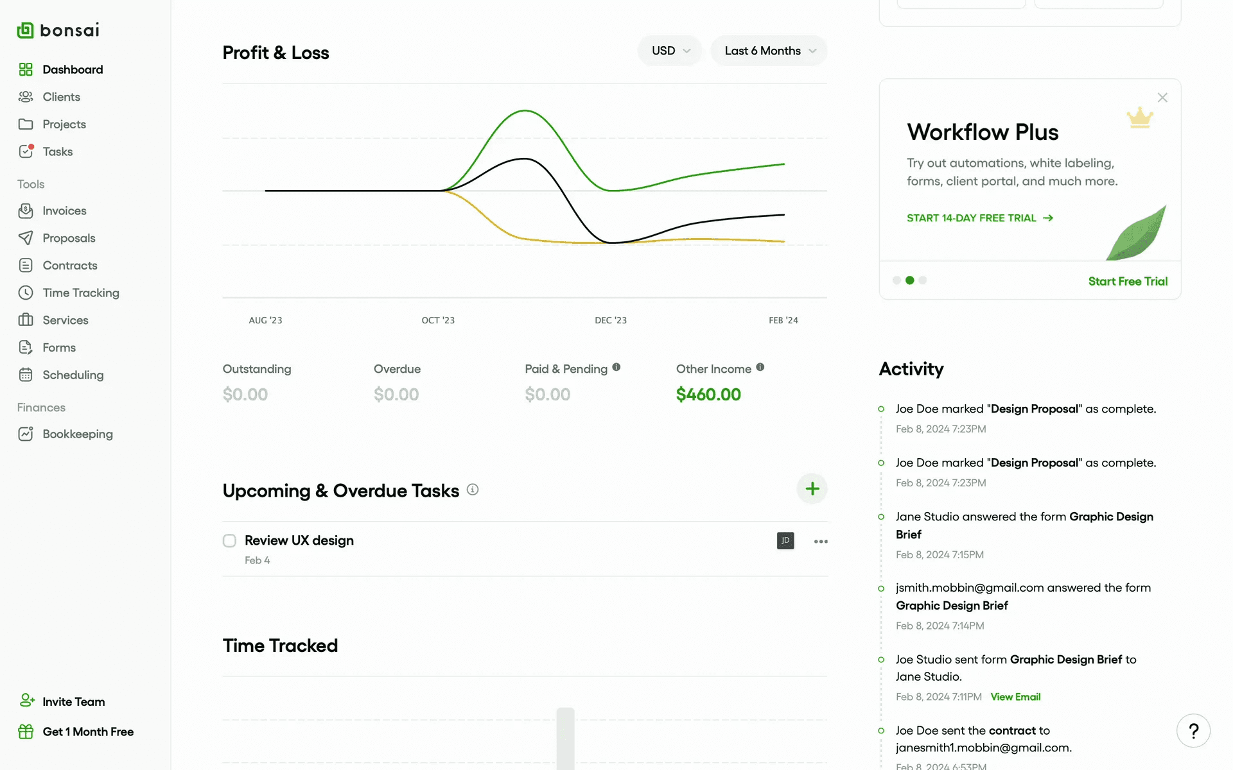Click the Invoices icon in sidebar
This screenshot has height=770, width=1233.
click(26, 210)
